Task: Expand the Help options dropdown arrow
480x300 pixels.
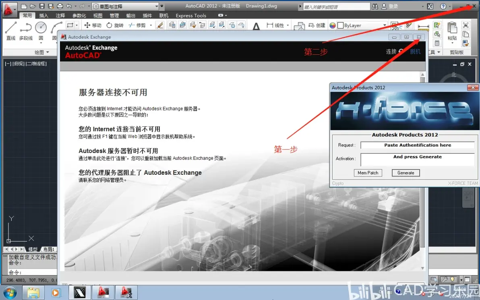Action: (x=449, y=6)
